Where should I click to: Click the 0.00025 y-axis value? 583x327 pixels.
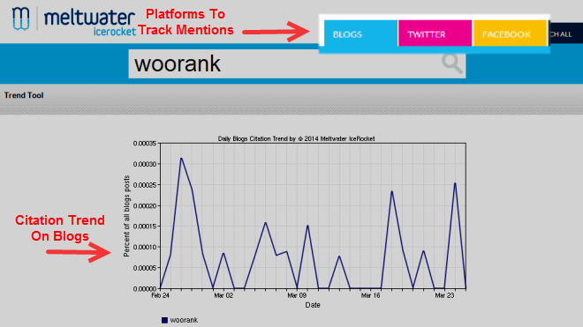pos(145,185)
